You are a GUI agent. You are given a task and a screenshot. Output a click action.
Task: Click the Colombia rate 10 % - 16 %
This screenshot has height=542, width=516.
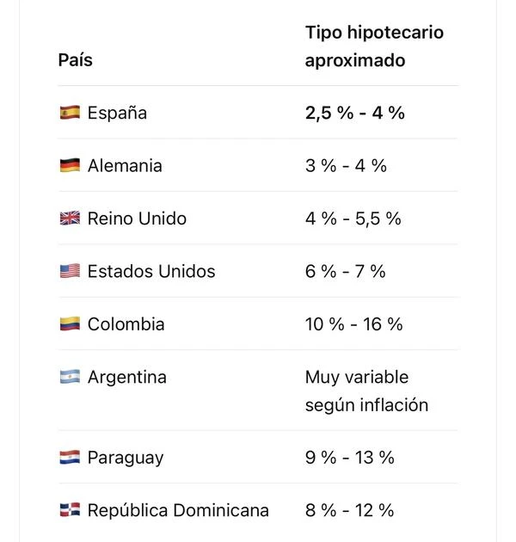pos(354,324)
